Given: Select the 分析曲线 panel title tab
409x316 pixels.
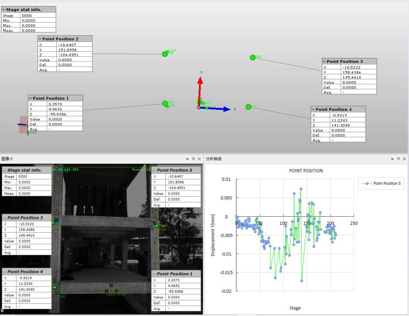Looking at the screenshot, I should (x=213, y=159).
